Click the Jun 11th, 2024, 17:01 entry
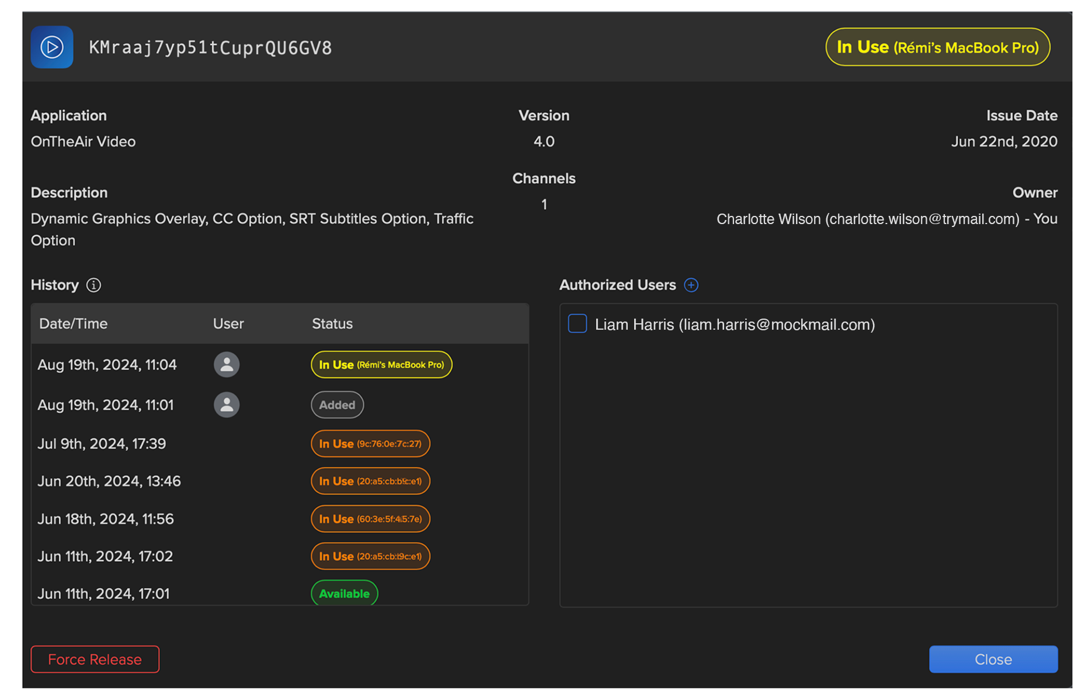This screenshot has width=1085, height=695. (103, 594)
